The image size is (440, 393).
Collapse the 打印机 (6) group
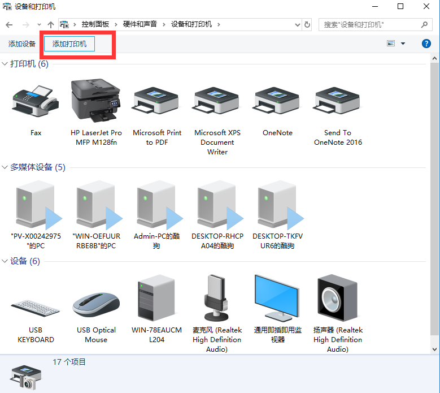click(x=5, y=64)
